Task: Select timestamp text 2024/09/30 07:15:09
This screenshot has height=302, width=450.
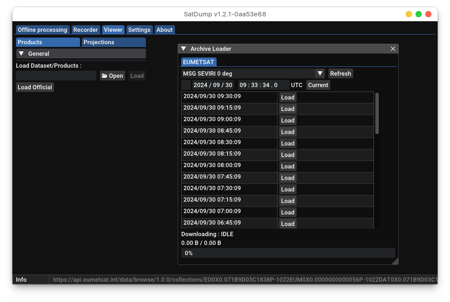Action: pos(212,199)
